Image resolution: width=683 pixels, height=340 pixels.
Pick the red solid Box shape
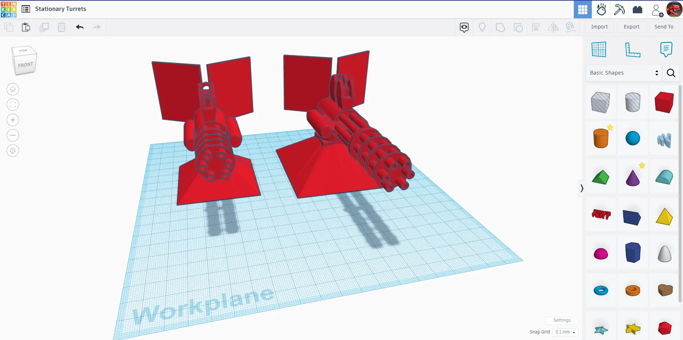[664, 102]
